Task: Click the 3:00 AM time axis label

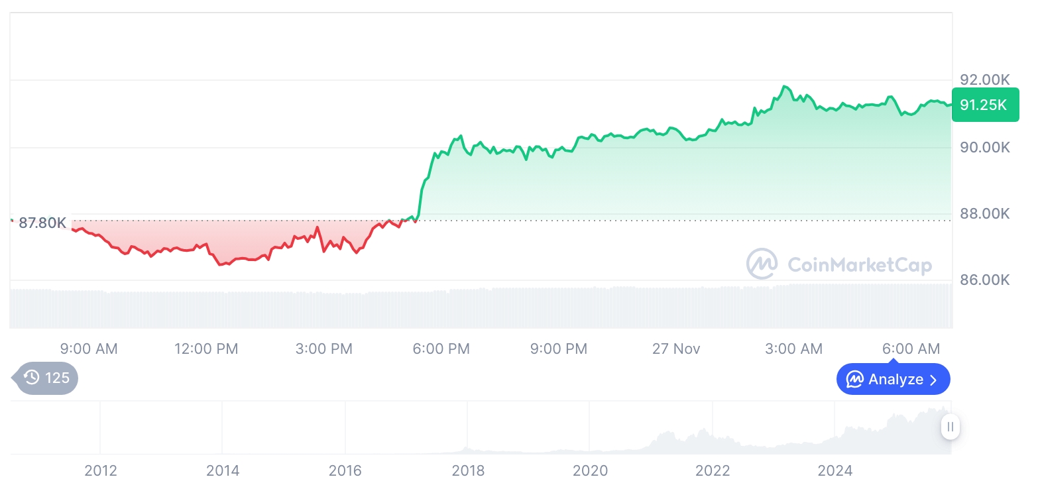Action: (x=793, y=349)
